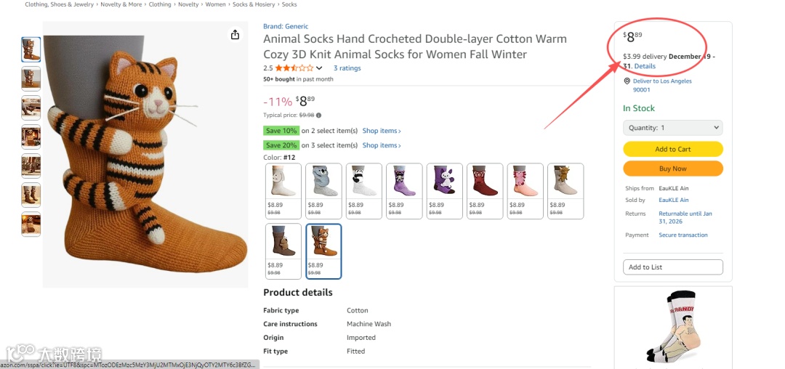785x369 pixels.
Task: Open the 3 ratings link
Action: 347,68
